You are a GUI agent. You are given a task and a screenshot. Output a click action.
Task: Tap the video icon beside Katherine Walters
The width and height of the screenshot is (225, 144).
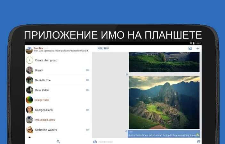87,130
